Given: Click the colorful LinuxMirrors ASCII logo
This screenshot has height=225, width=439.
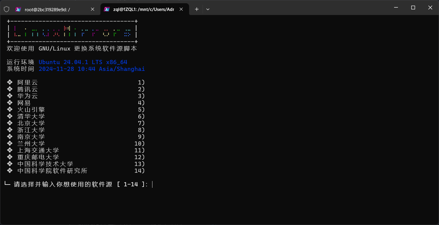Looking at the screenshot, I should (72, 32).
